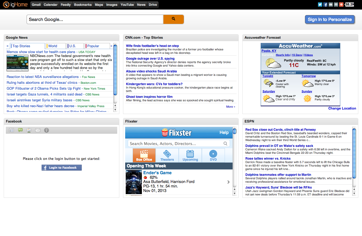
Task: Switch to World news tab
Action: coord(56,46)
